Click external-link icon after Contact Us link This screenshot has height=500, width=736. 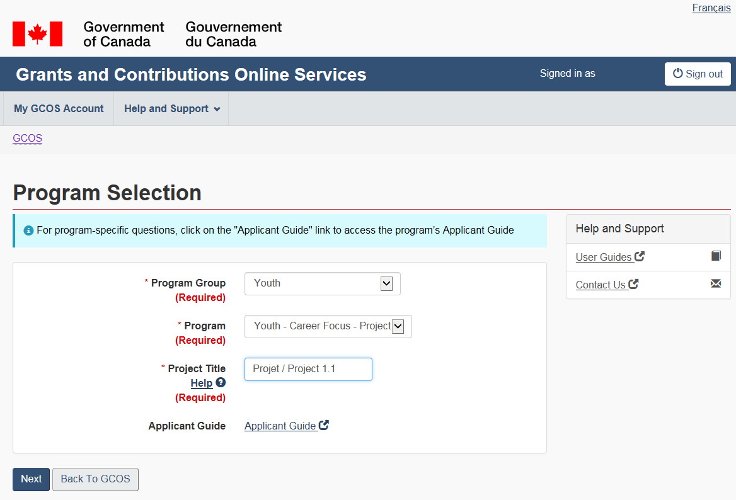pos(634,284)
